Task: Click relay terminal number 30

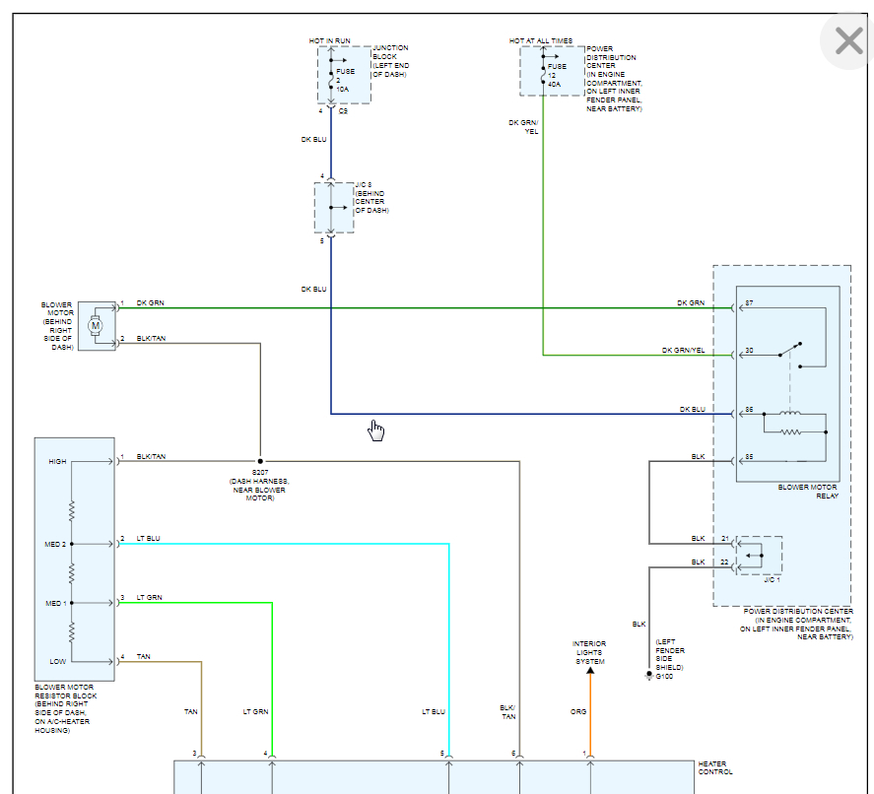Action: click(x=749, y=351)
